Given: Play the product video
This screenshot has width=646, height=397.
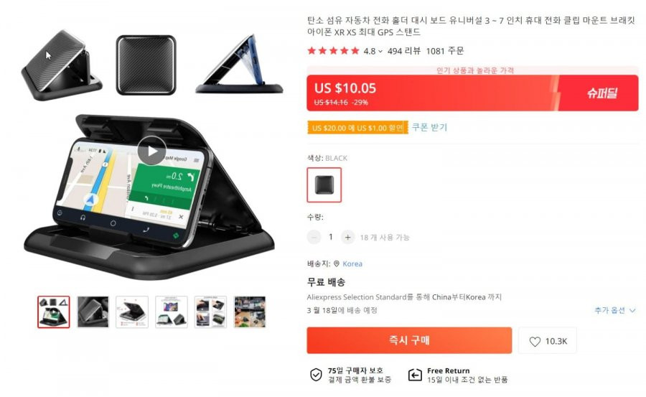Looking at the screenshot, I should (x=151, y=151).
